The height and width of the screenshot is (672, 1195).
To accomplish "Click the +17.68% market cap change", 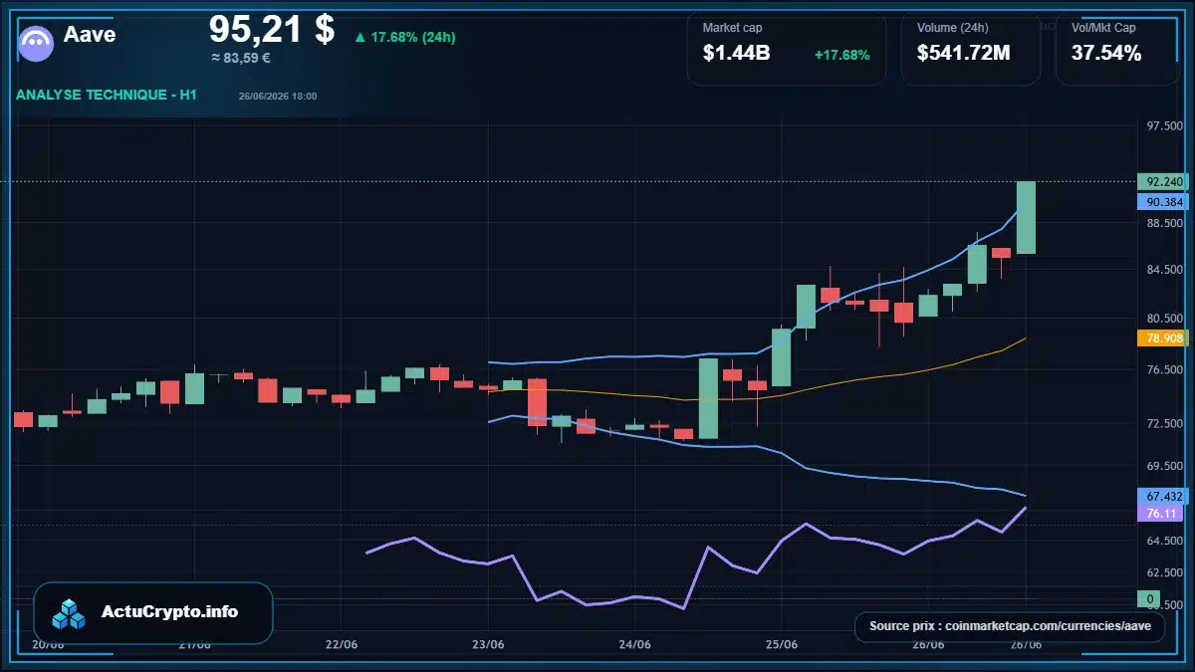I will click(x=841, y=55).
